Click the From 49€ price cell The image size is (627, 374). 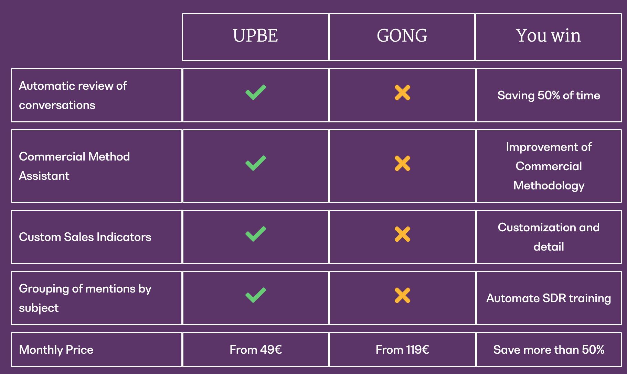point(256,350)
